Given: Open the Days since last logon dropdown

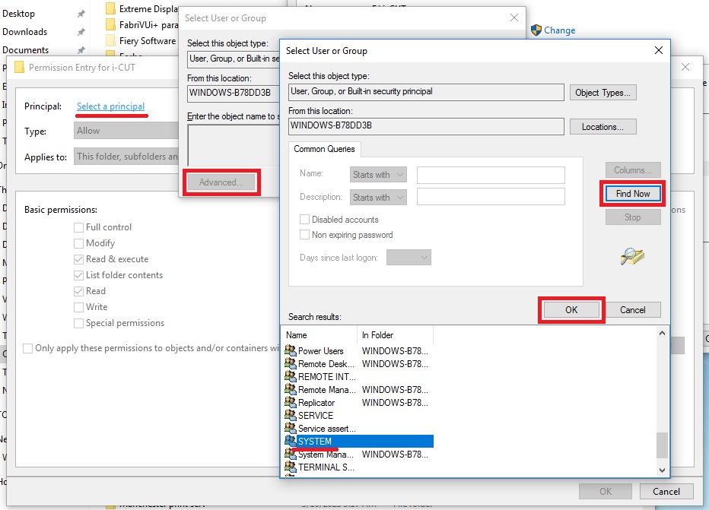Looking at the screenshot, I should point(409,257).
